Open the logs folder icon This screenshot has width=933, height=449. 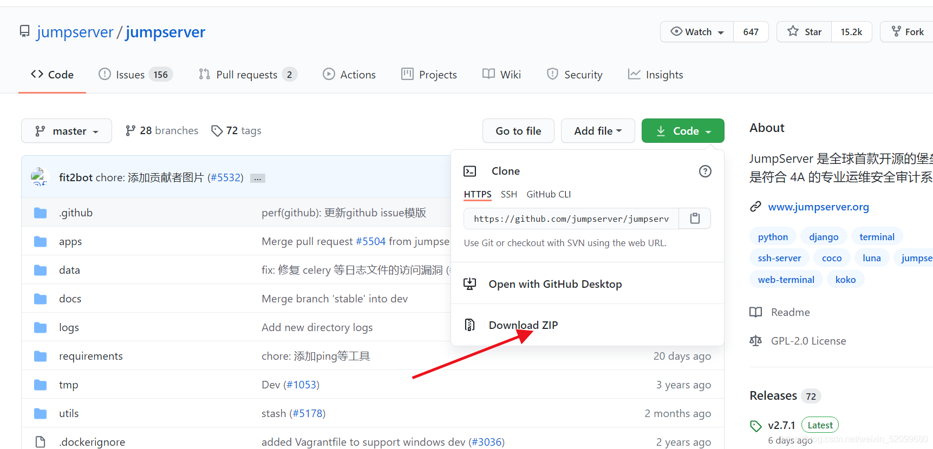pos(40,327)
